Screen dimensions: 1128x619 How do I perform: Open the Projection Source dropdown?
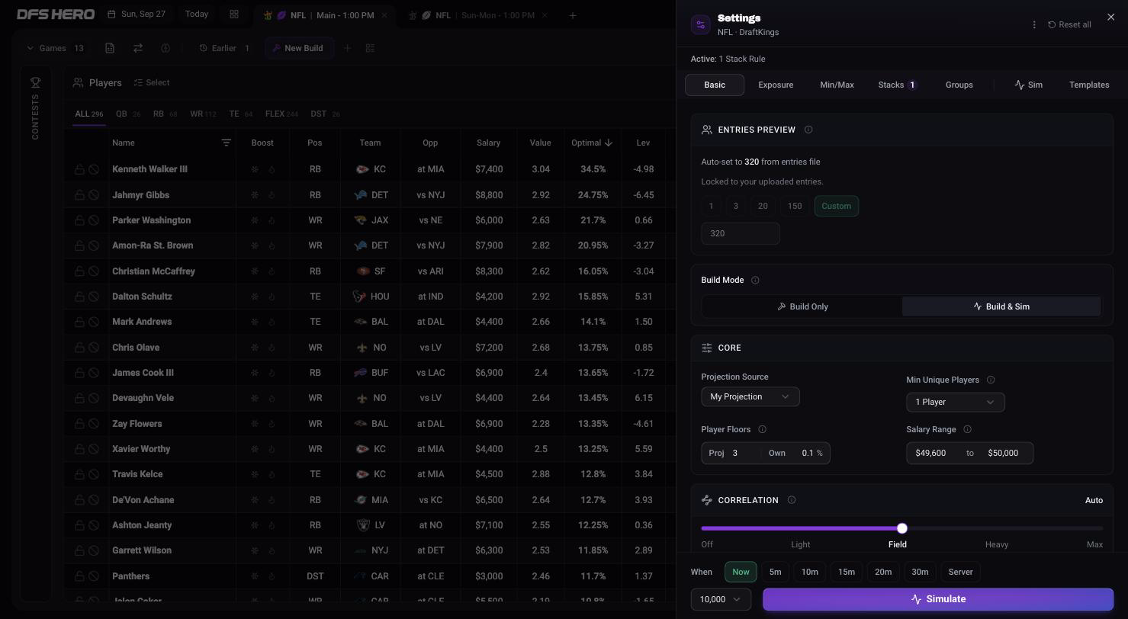[750, 396]
